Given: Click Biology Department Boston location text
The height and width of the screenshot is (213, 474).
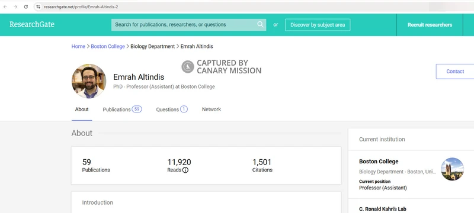Looking at the screenshot, I should coord(398,172).
